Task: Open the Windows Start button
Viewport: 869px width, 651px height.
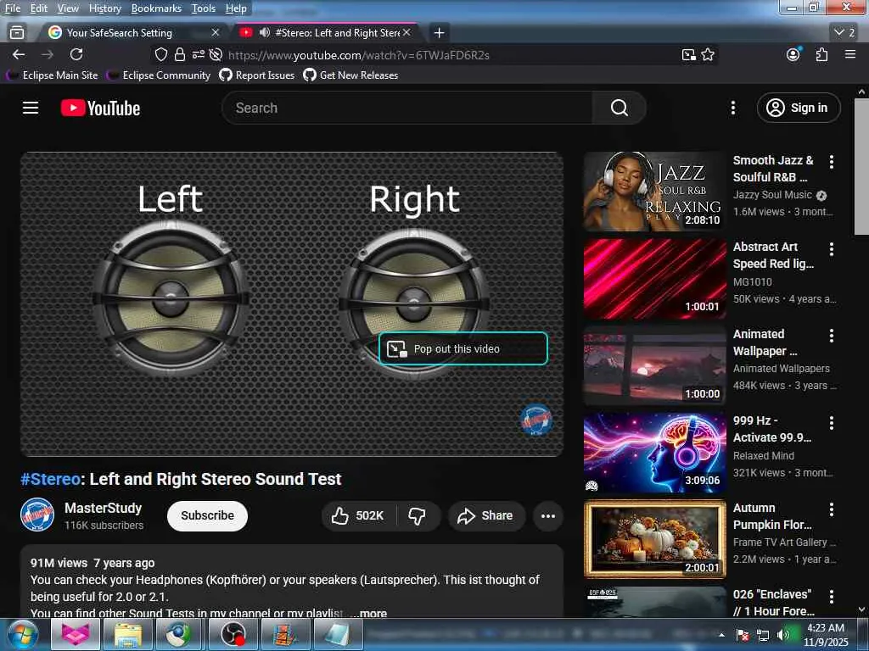Action: [x=22, y=634]
